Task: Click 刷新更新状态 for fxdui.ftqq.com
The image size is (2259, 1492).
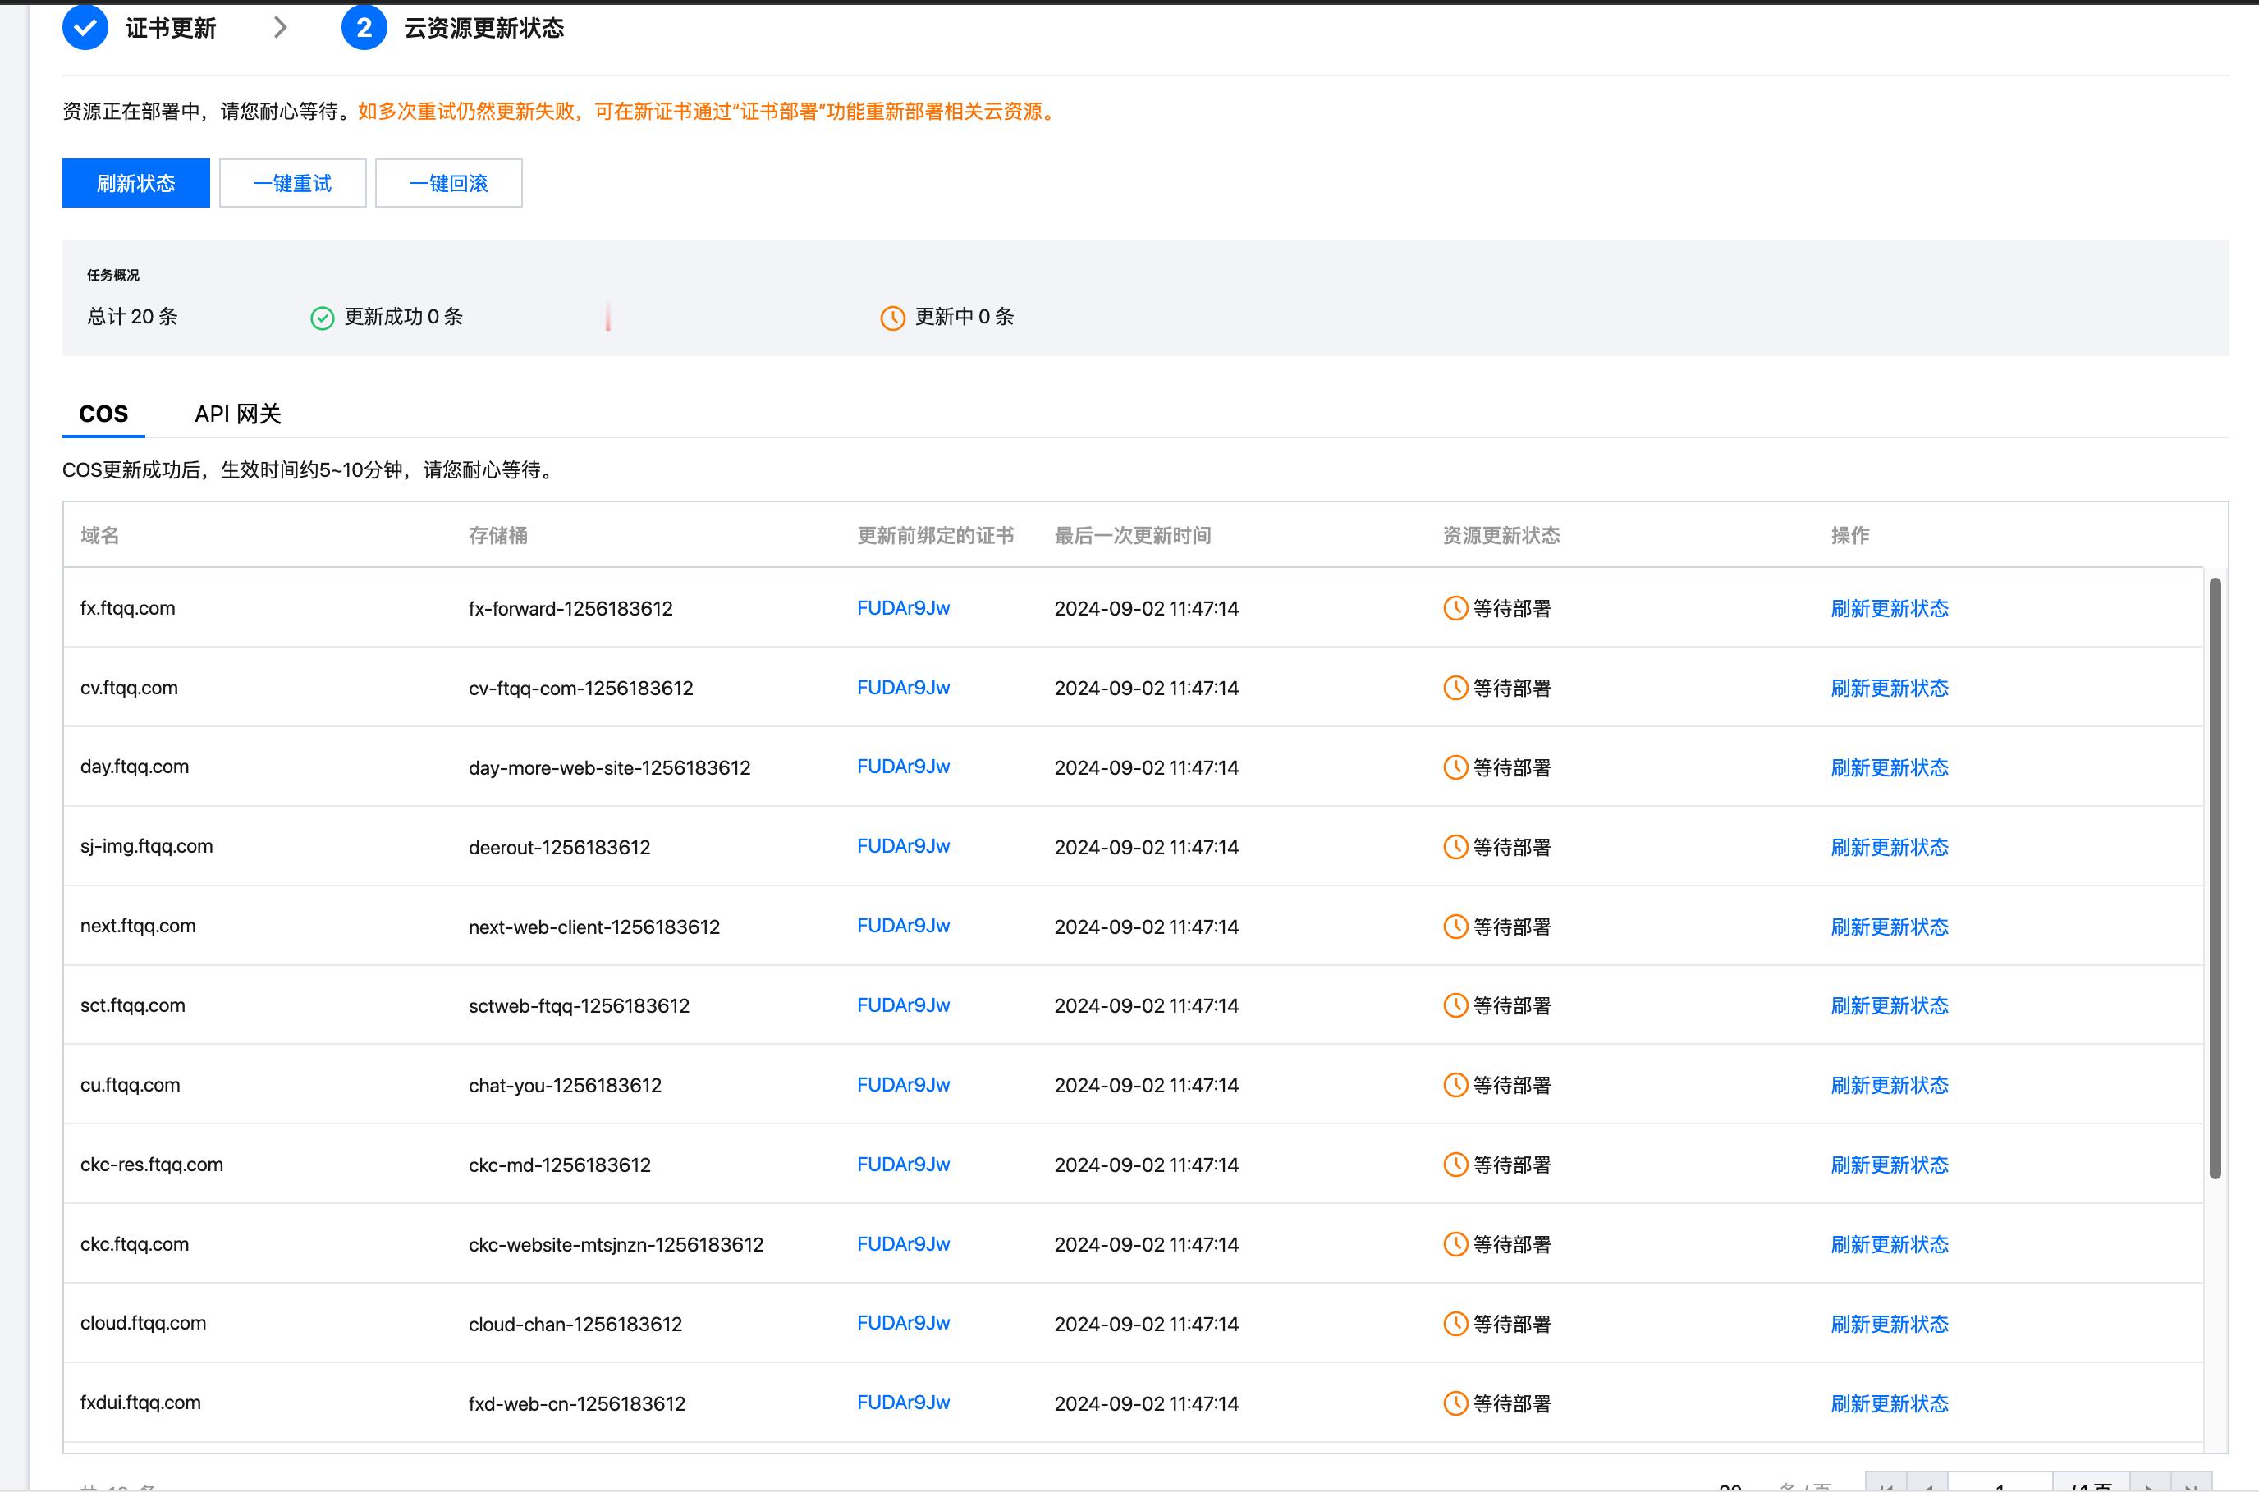Action: click(x=1890, y=1403)
